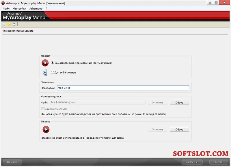This screenshot has height=167, width=231.
Task: Click Далее >> to proceed
Action: (192, 162)
